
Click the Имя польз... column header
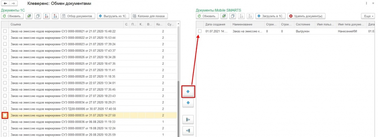pyautogui.click(x=326, y=25)
